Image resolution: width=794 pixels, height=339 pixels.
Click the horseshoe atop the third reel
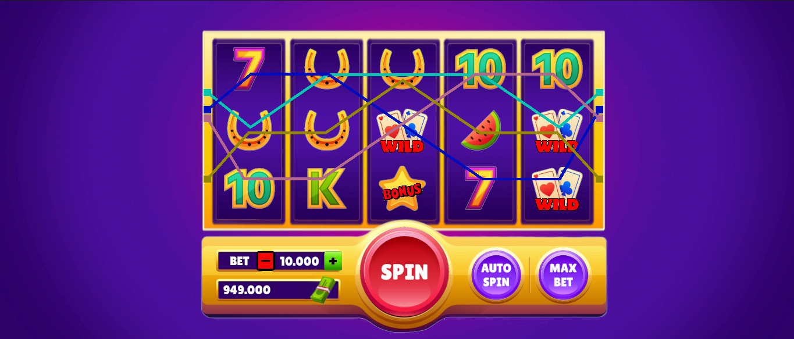(x=402, y=68)
